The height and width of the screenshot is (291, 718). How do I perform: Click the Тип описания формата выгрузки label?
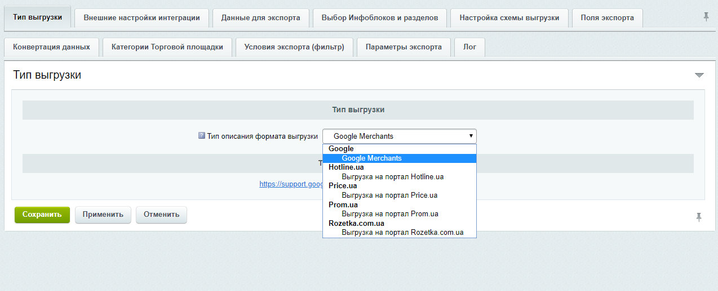coord(262,136)
